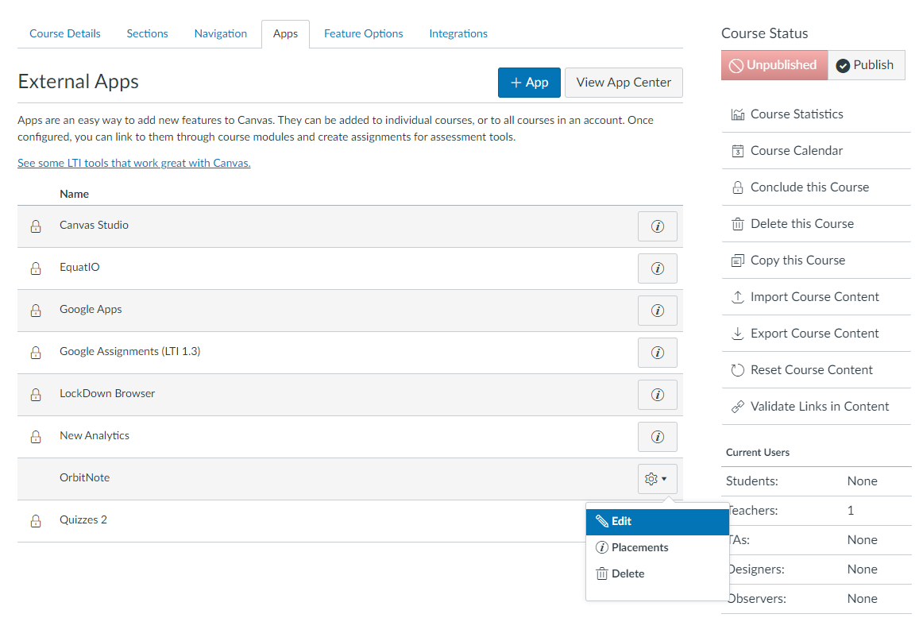The width and height of the screenshot is (919, 641).
Task: Click lock icon beside EquatIO
Action: click(x=36, y=268)
